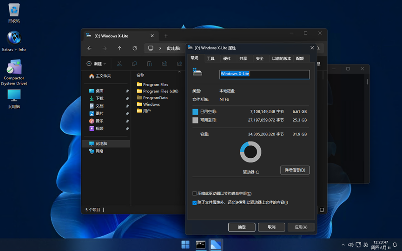This screenshot has width=402, height=251.
Task: Launch Compactor (System Drive) desktop icon
Action: click(x=14, y=72)
